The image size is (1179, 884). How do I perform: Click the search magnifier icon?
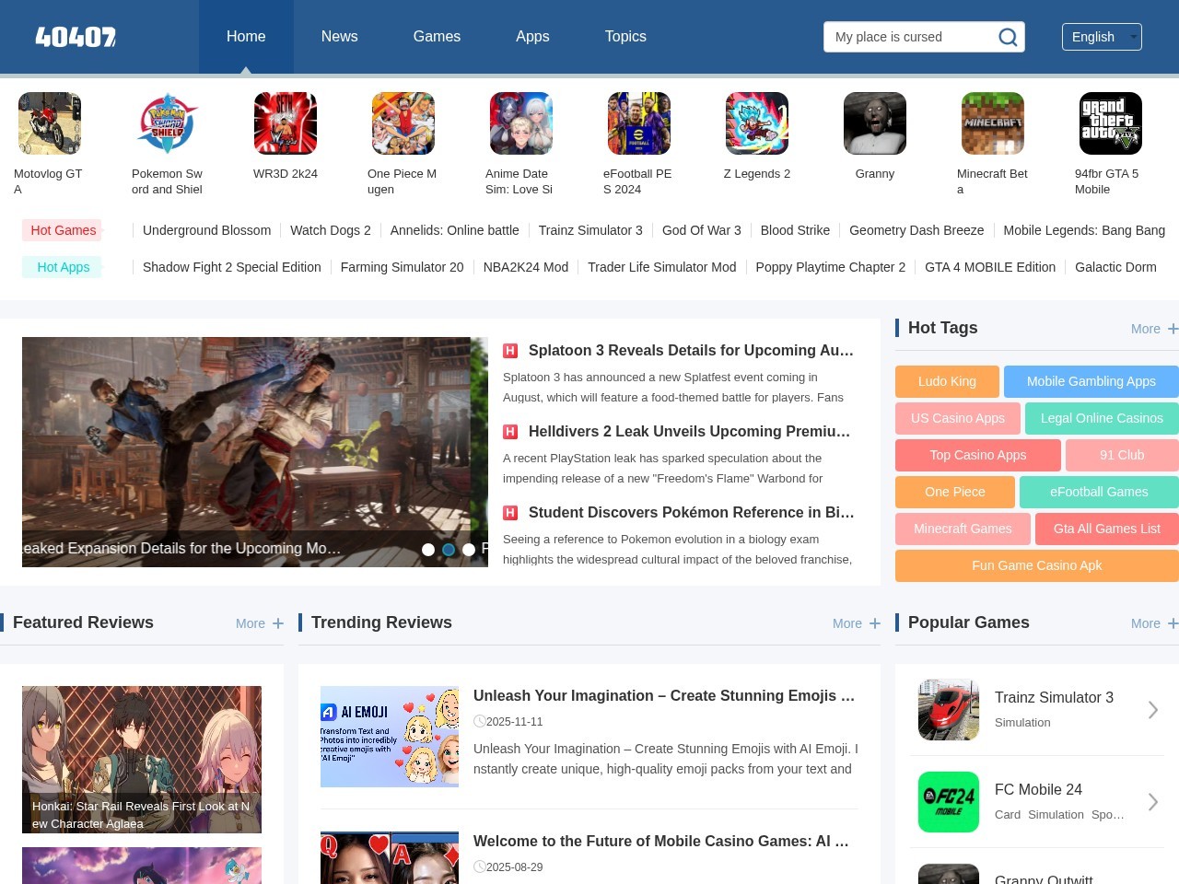(x=1009, y=37)
